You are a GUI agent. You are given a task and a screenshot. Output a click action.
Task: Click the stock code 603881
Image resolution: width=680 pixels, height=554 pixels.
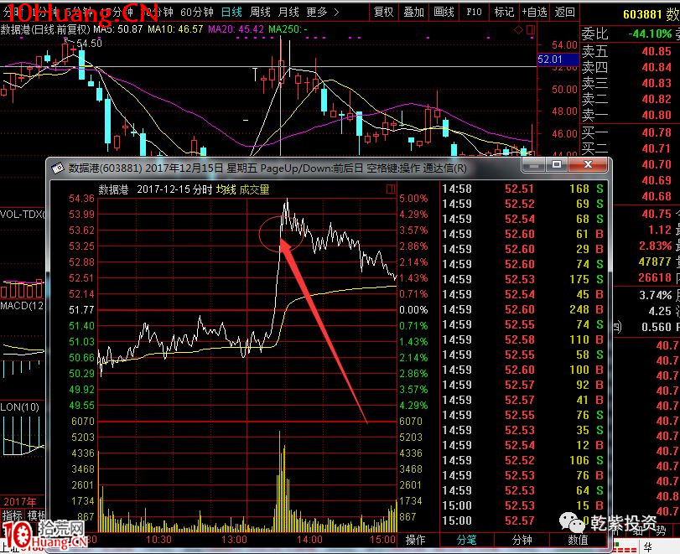point(641,15)
